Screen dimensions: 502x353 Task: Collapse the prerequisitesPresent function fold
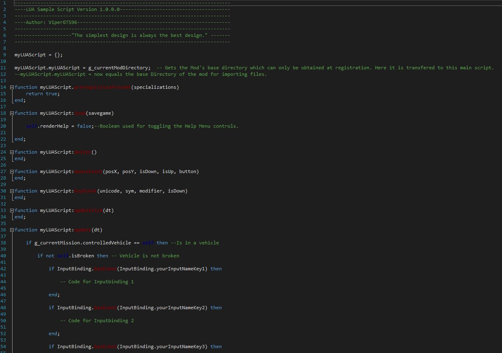click(x=12, y=87)
